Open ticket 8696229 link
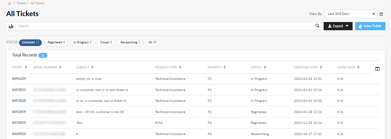Image resolution: width=391 pixels, height=139 pixels. pyautogui.click(x=19, y=79)
